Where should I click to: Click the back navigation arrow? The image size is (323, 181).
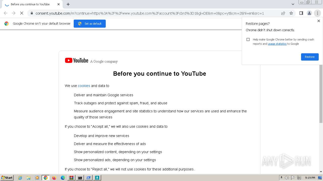point(6,13)
